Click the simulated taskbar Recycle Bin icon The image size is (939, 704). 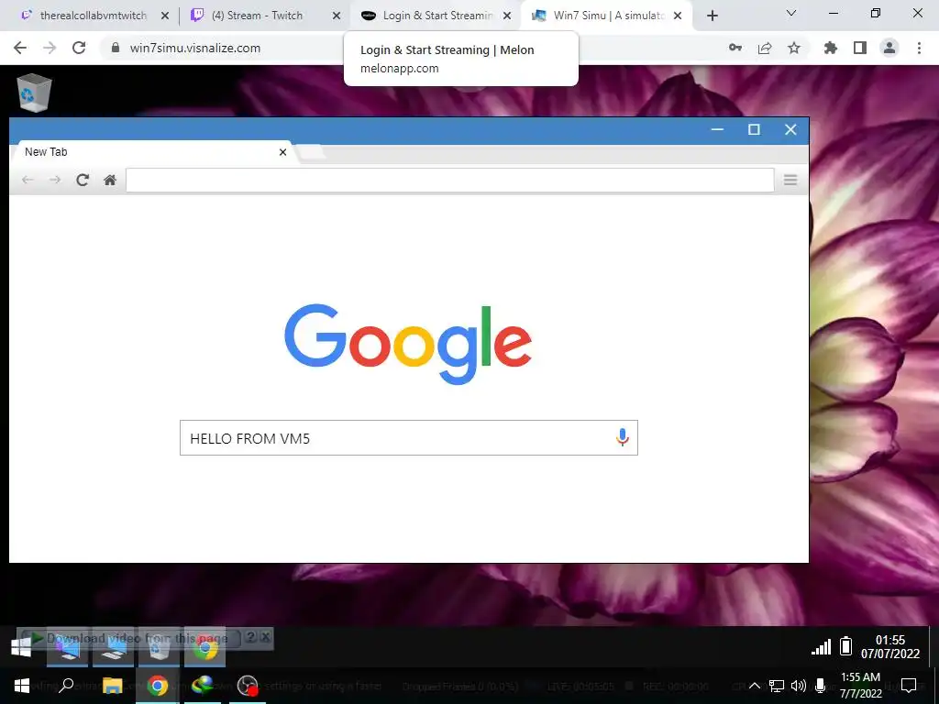(159, 648)
